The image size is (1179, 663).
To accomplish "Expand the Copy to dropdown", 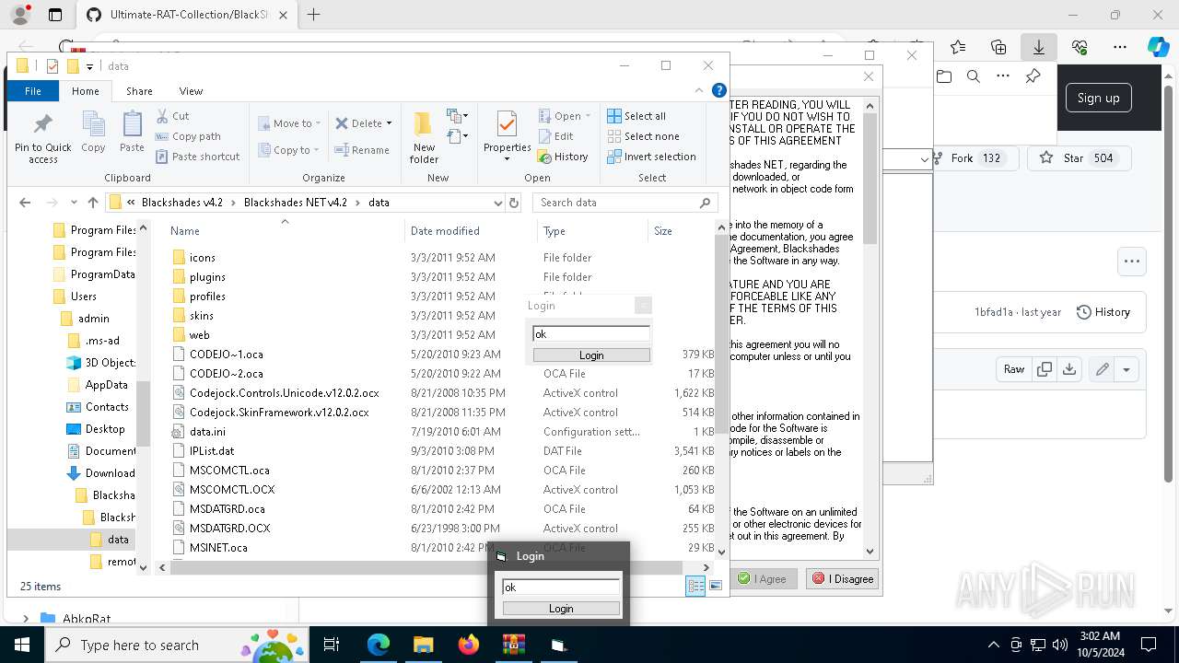I will click(x=316, y=150).
